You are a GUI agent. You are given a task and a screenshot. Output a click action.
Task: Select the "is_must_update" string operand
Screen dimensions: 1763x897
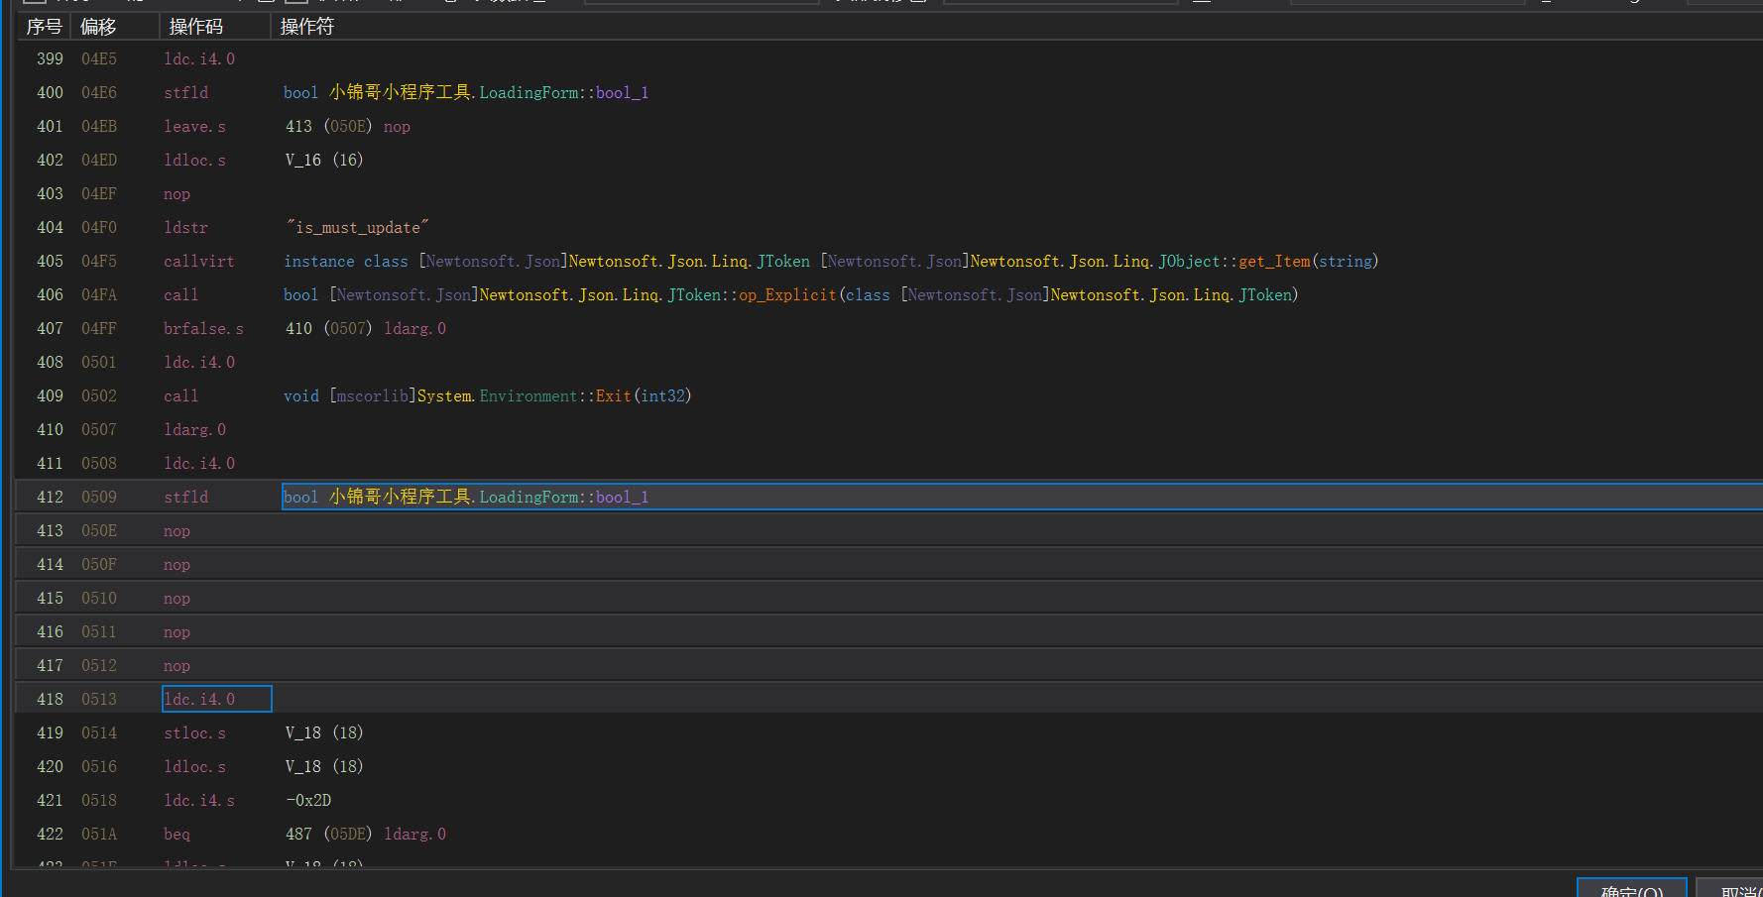click(358, 227)
